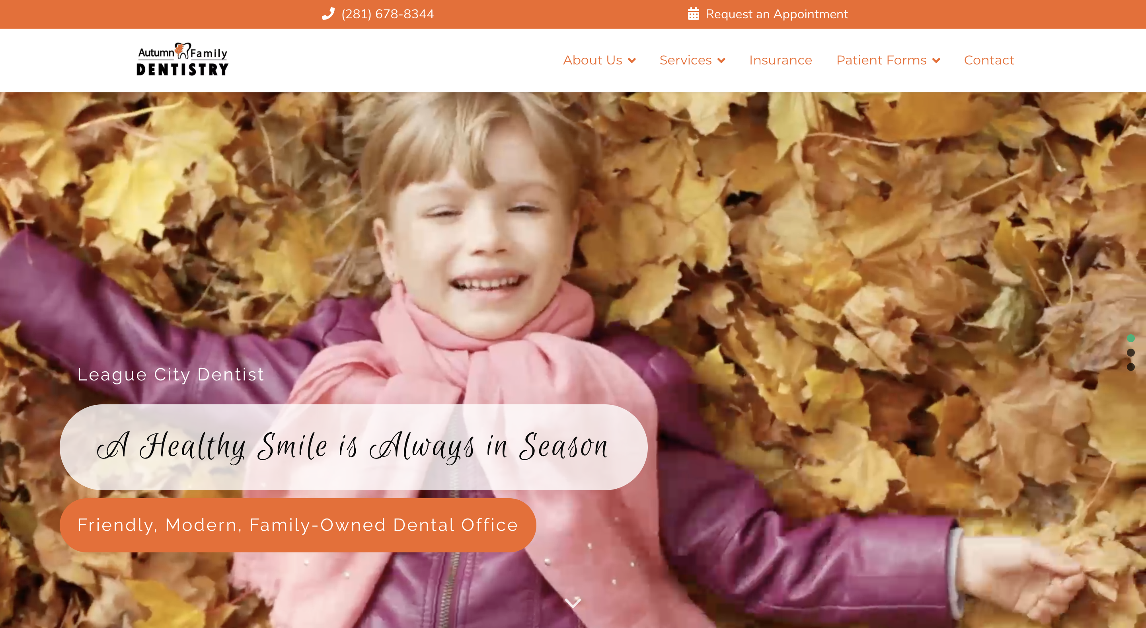Click Friendly, Modern, Family-Owned Dental Office button
Viewport: 1146px width, 628px height.
298,525
